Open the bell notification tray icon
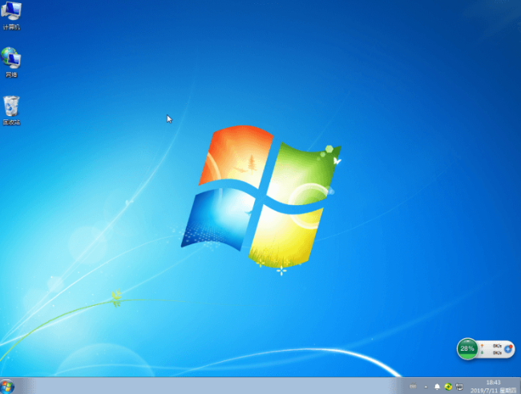The image size is (521, 394). (x=437, y=386)
